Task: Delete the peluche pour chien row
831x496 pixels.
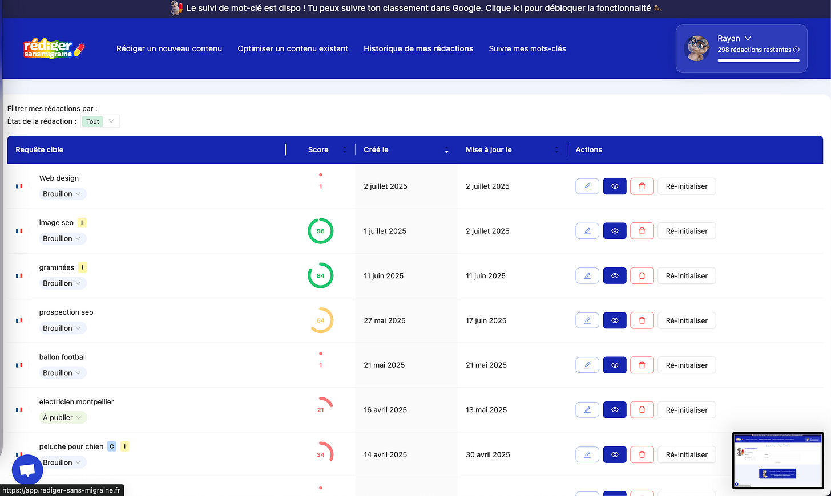Action: click(x=642, y=455)
